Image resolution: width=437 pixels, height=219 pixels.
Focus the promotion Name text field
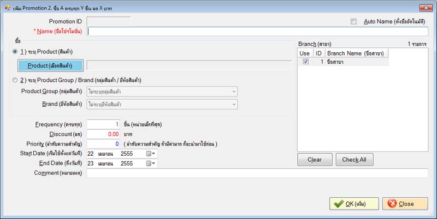(257, 32)
